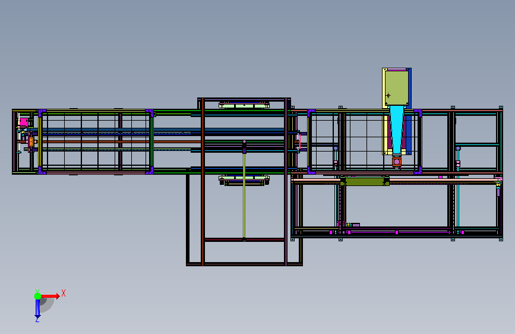Click the blue Z axis arrow of triad
Screen dimensions: 515x334
(37, 308)
